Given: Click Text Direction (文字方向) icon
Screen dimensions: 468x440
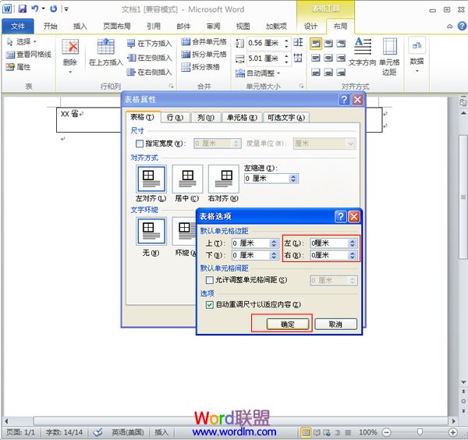Looking at the screenshot, I should click(363, 51).
